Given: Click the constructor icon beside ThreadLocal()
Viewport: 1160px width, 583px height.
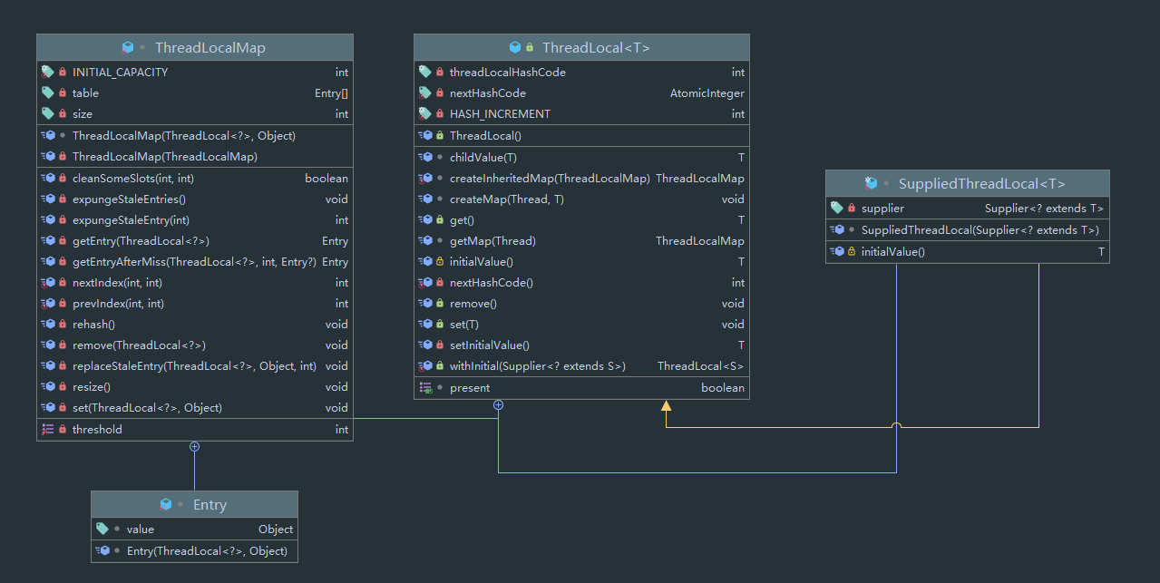Looking at the screenshot, I should pos(425,136).
